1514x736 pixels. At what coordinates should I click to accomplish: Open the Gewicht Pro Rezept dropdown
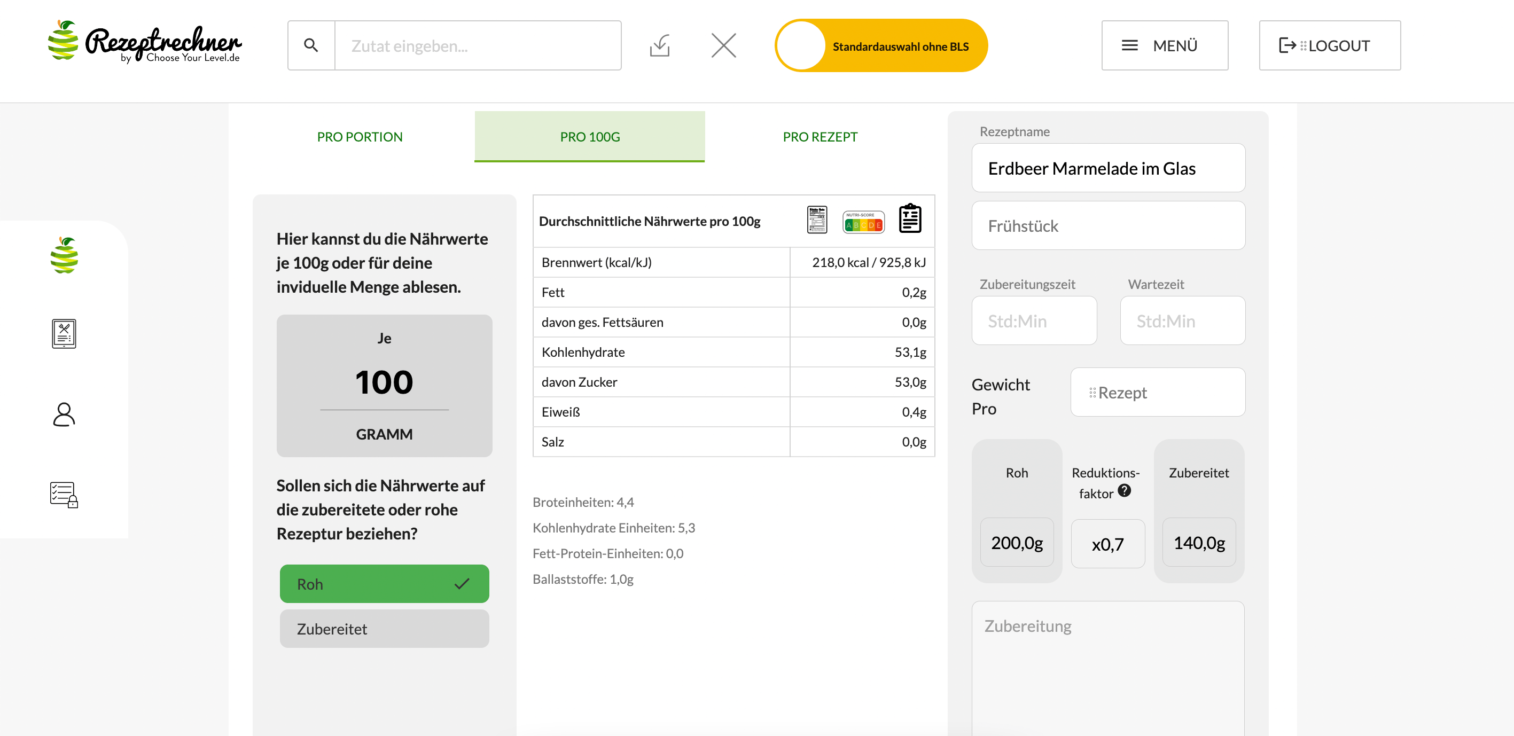click(x=1157, y=393)
